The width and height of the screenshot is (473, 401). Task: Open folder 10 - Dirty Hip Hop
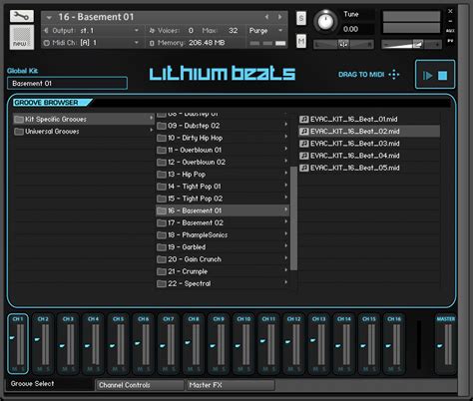point(223,138)
